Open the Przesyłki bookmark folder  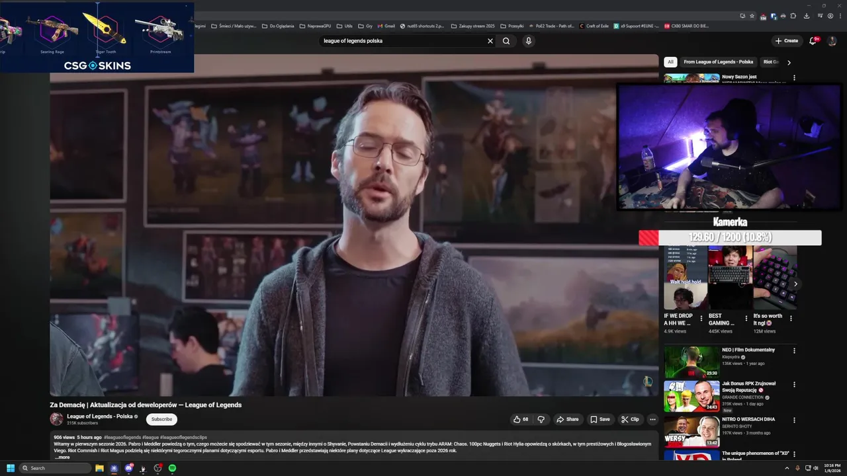[512, 26]
